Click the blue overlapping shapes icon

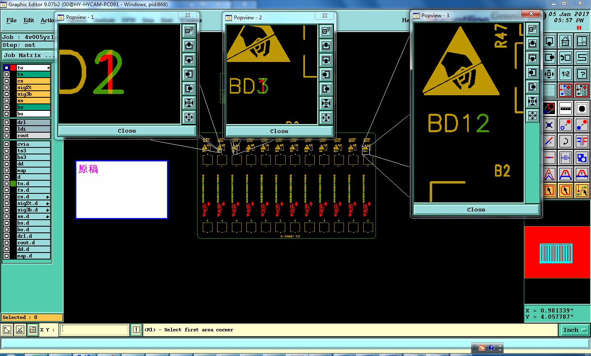coord(582,158)
